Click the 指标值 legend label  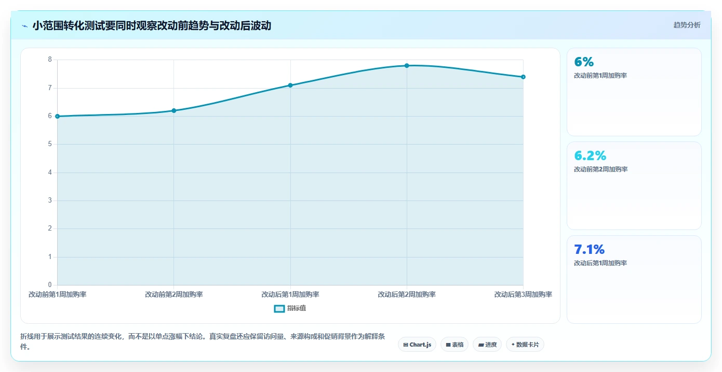coord(296,308)
